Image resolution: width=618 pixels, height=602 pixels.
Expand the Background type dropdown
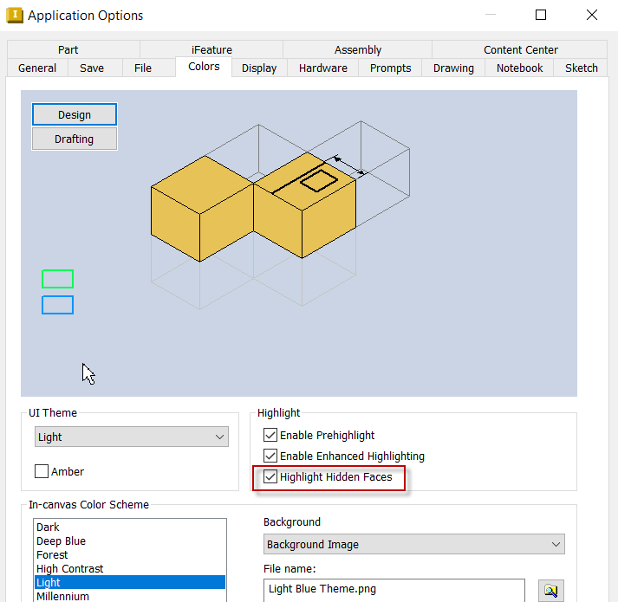click(x=413, y=545)
